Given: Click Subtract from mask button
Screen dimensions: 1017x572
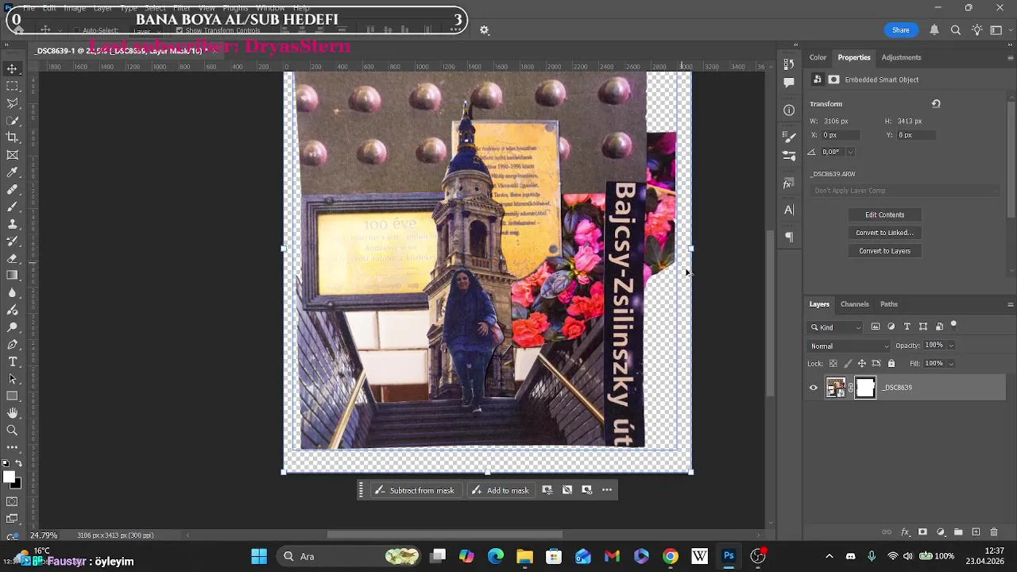Looking at the screenshot, I should click(x=415, y=490).
